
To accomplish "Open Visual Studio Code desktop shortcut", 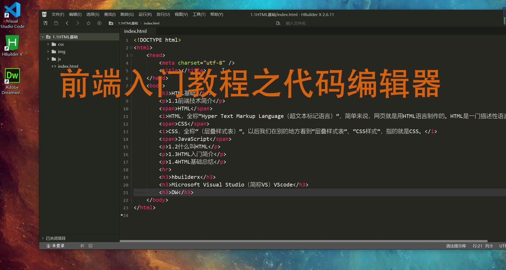I will point(12,15).
